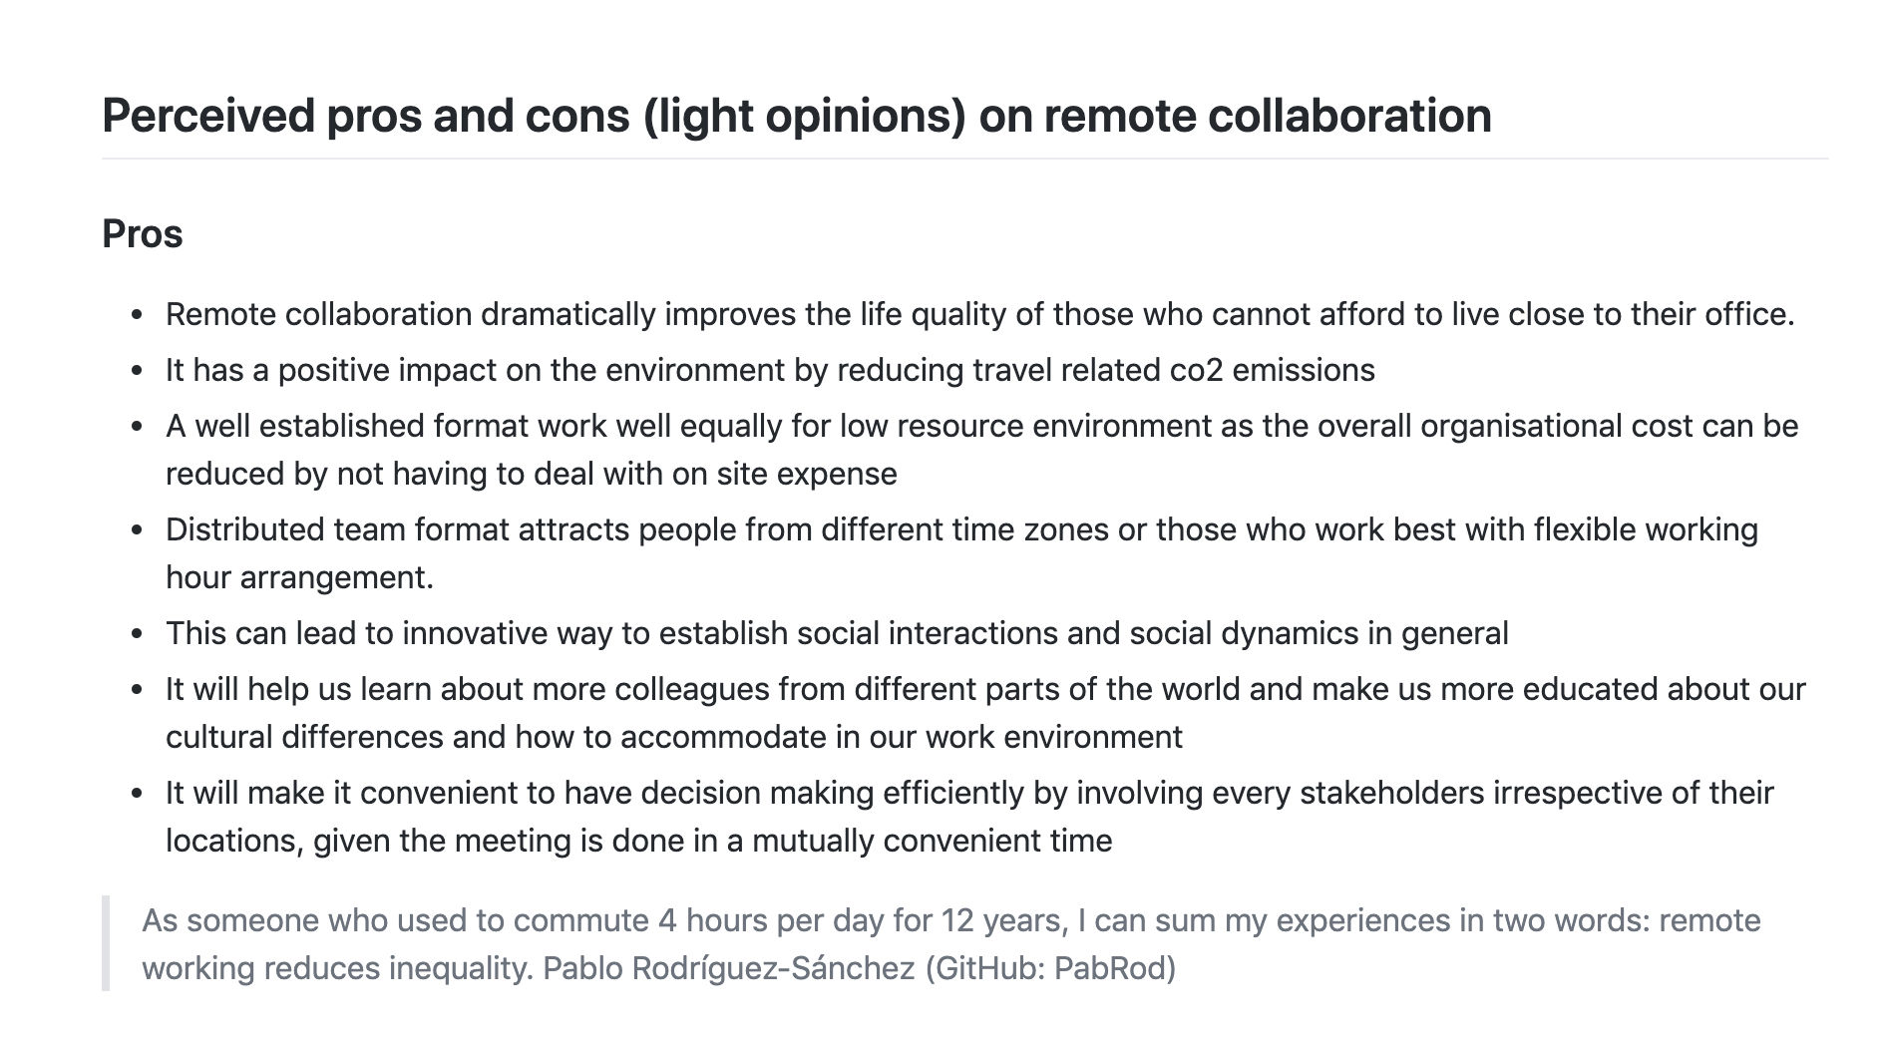The width and height of the screenshot is (1885, 1039).
Task: Click the 'It will help us learn' line
Action: click(x=985, y=689)
